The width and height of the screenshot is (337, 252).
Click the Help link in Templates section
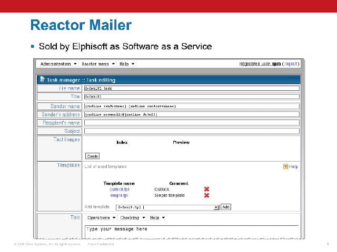coord(293,166)
